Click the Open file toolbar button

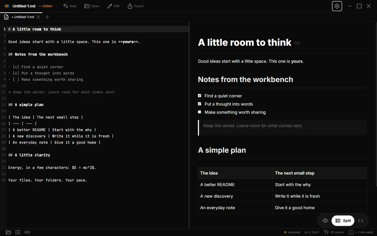point(92,6)
